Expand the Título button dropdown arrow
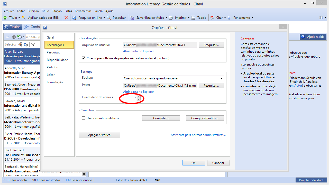The image size is (329, 185). (x=19, y=18)
